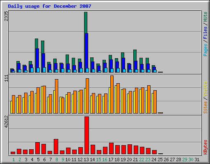Click day label 11 on x-axis
Image resolution: width=210 pixels, height=164 pixels.
coord(74,159)
